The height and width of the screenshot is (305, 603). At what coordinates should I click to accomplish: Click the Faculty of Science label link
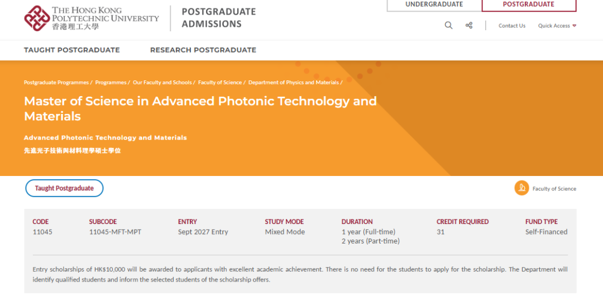point(554,189)
